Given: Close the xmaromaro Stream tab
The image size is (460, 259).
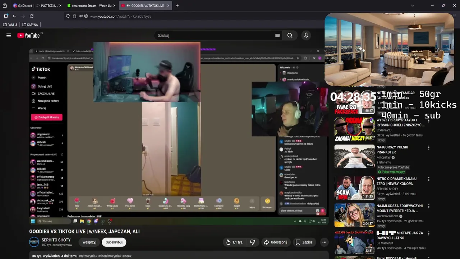Looking at the screenshot, I should [114, 6].
